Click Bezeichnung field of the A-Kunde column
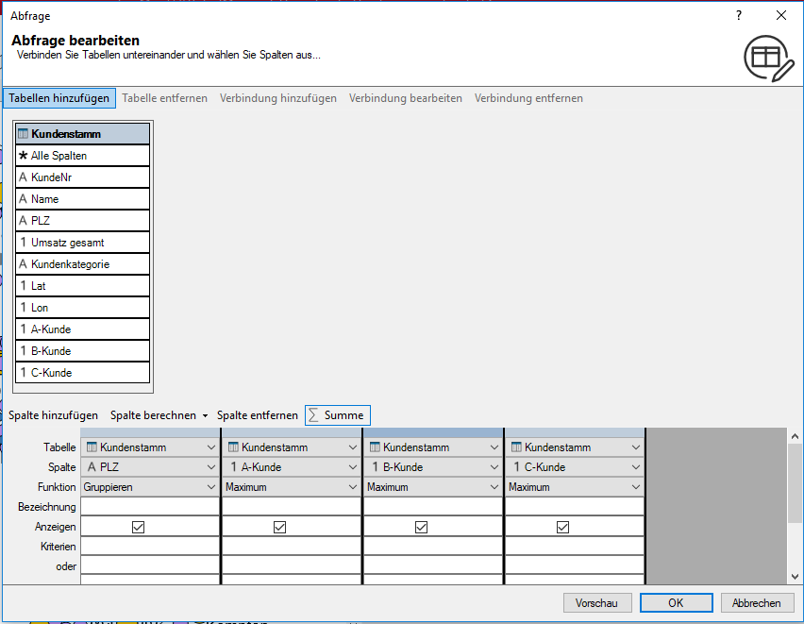804x624 pixels. [x=292, y=507]
